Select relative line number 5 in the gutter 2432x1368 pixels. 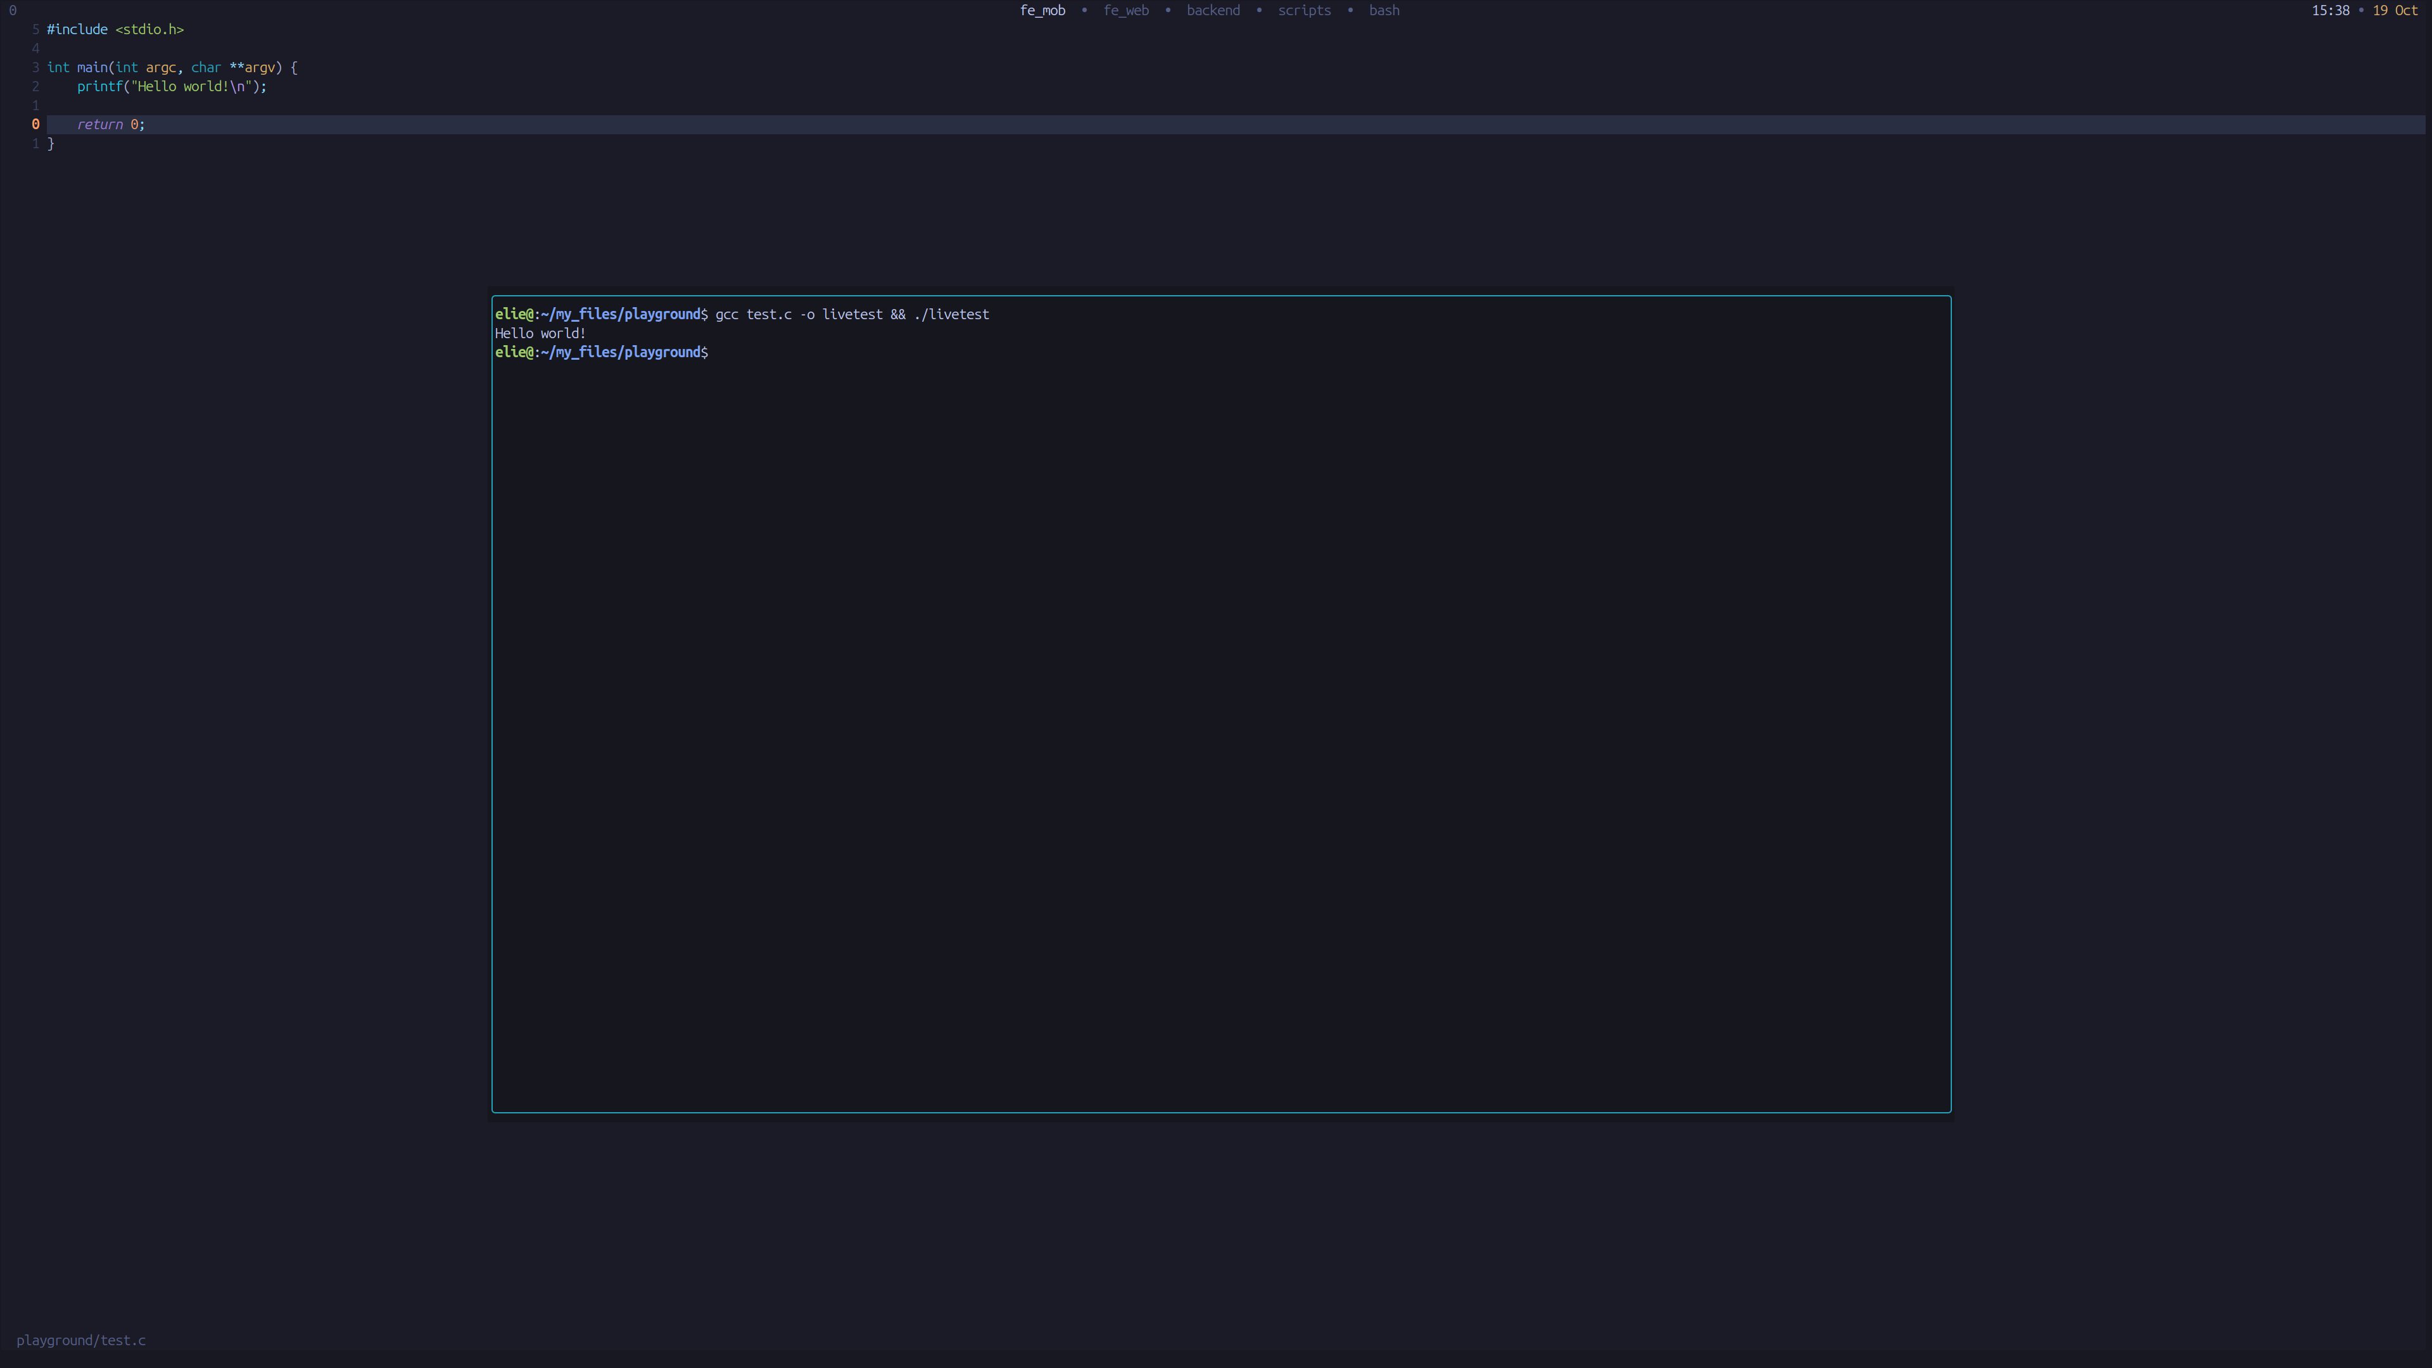point(35,29)
